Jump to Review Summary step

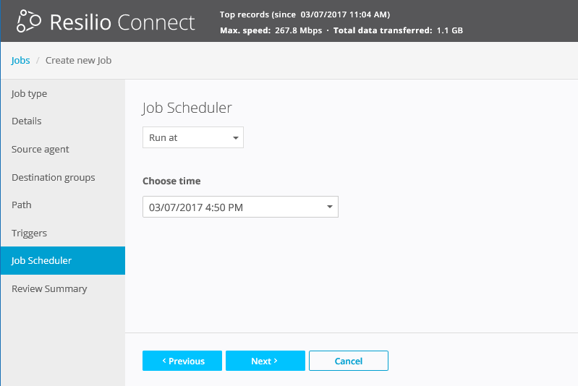[48, 288]
